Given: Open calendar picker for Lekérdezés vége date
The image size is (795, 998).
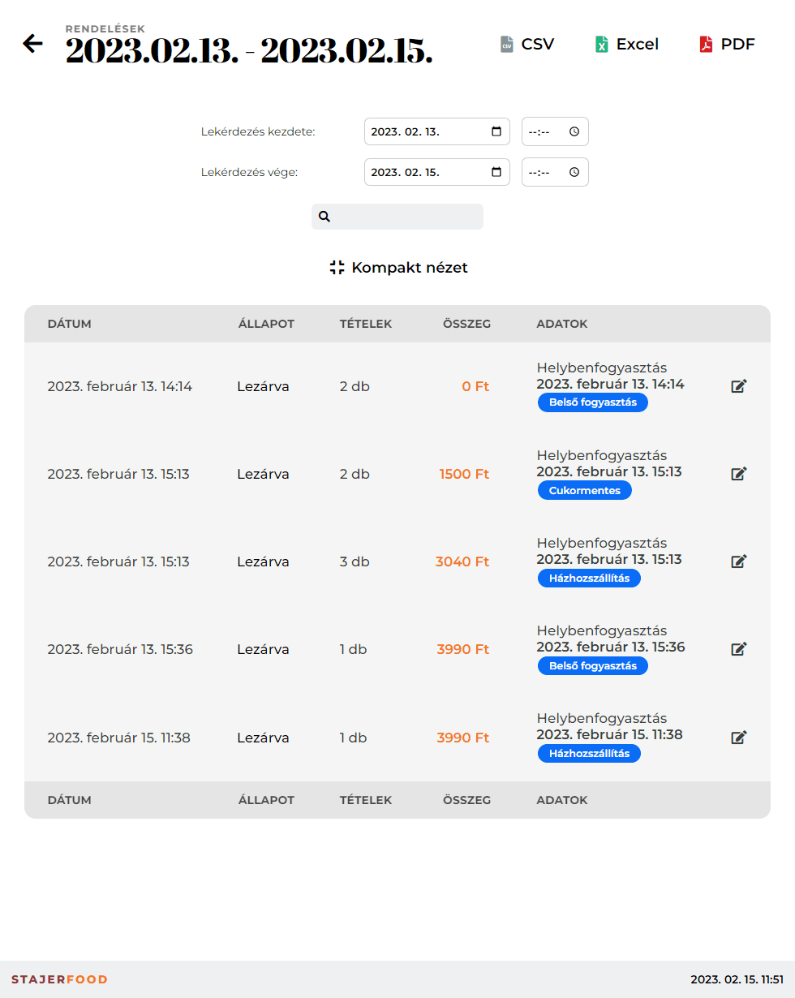Looking at the screenshot, I should pos(496,172).
